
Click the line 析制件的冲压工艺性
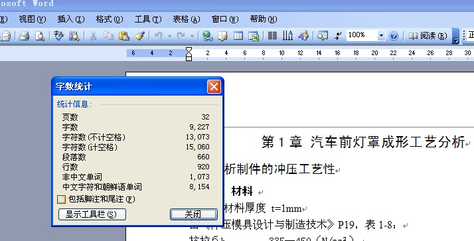pos(279,169)
